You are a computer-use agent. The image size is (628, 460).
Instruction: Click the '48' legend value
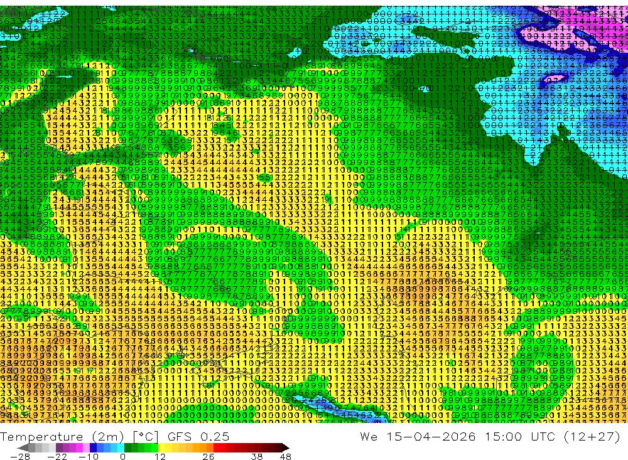285,456
